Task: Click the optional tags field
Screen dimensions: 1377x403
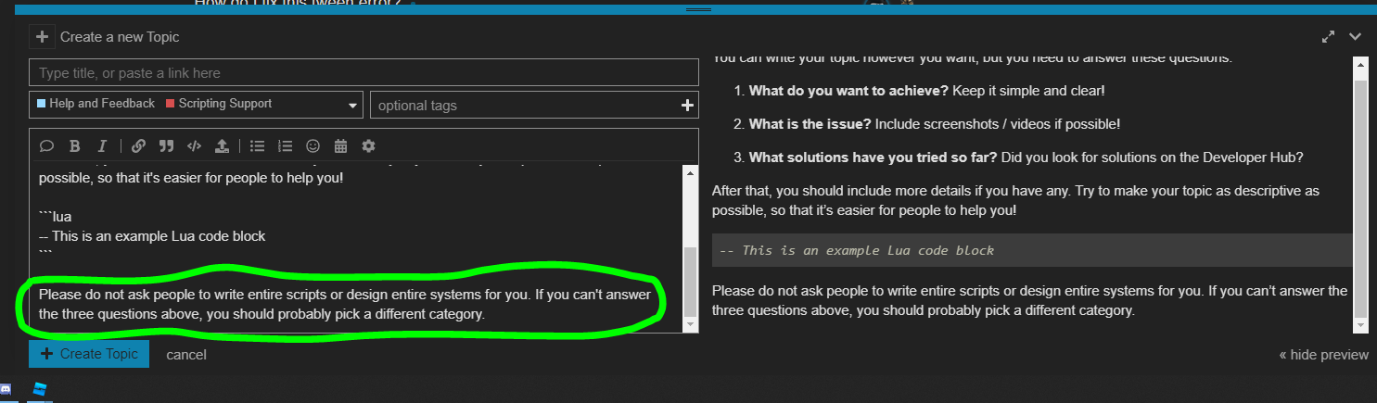Action: click(534, 106)
